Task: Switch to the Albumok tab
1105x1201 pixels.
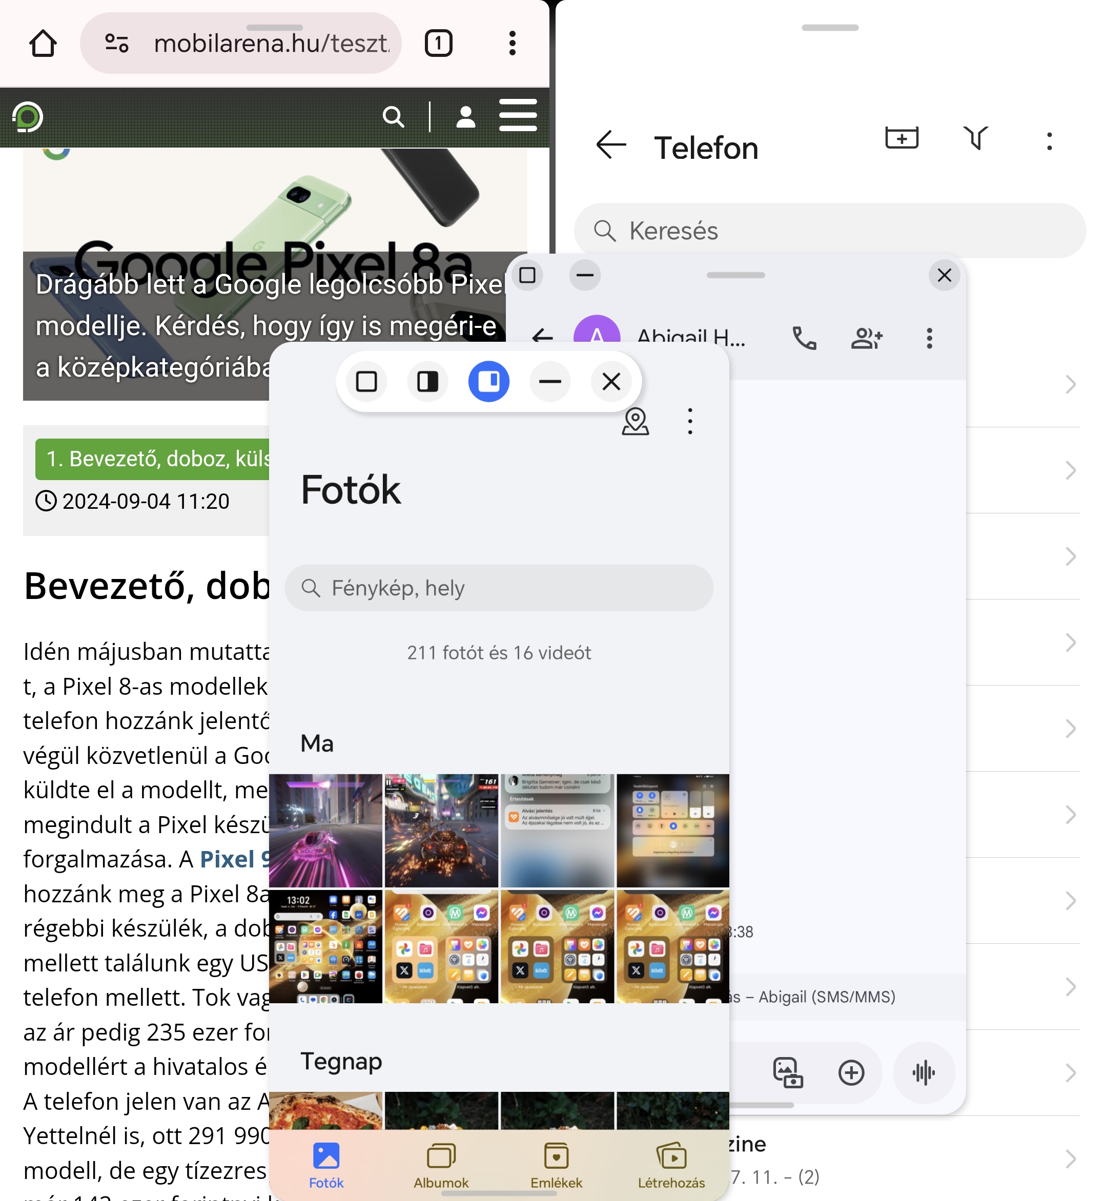Action: [x=441, y=1166]
